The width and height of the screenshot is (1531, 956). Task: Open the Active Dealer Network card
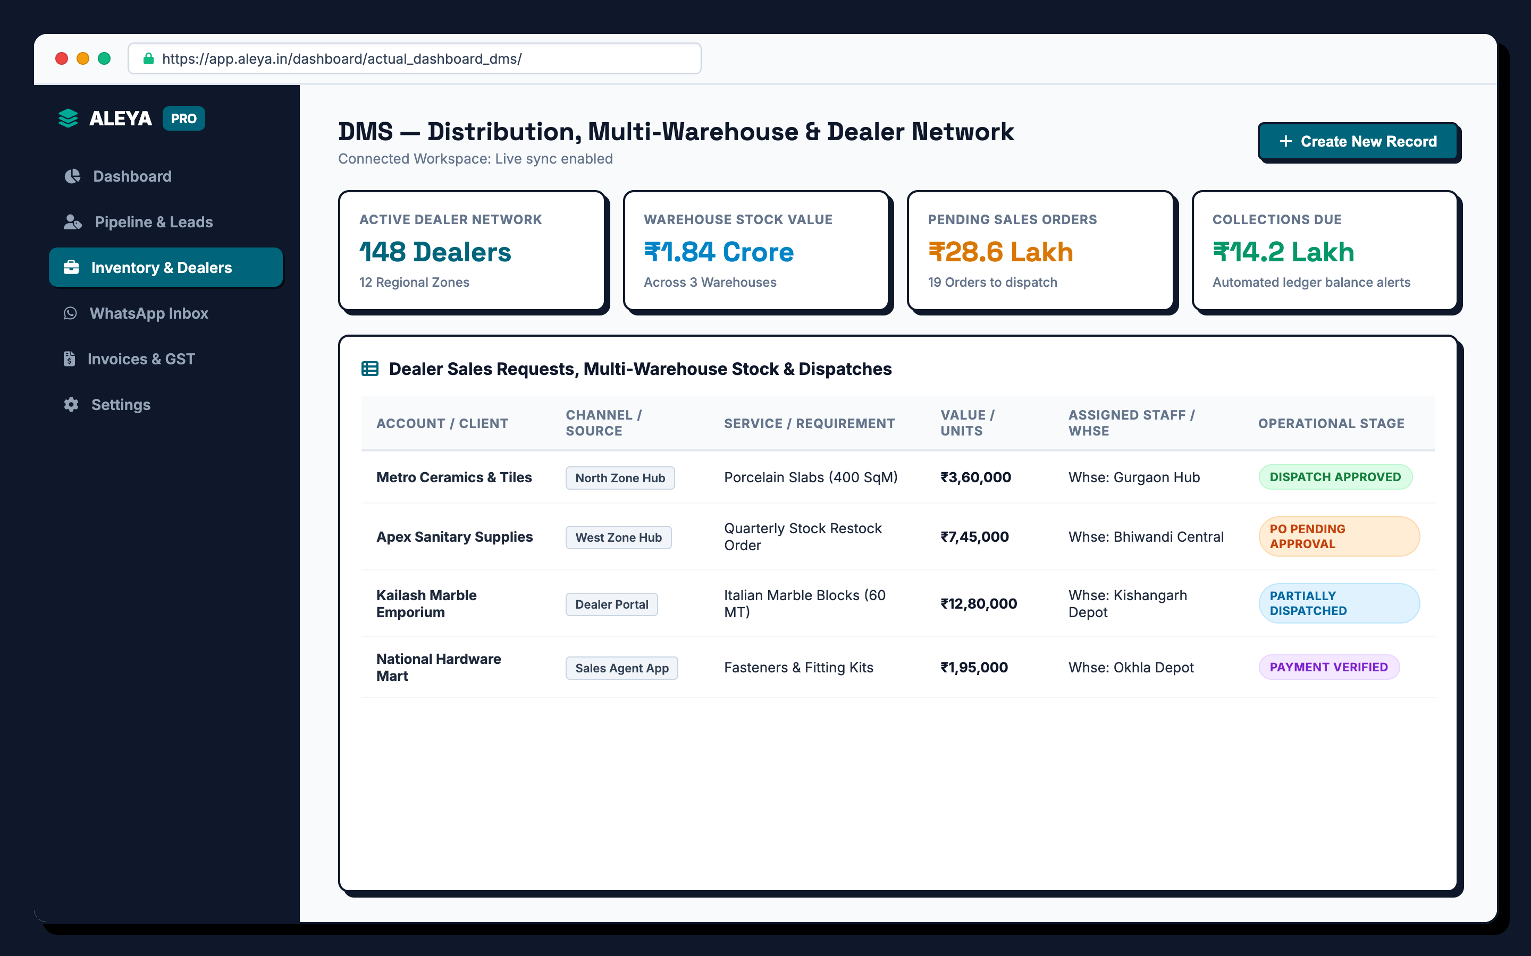click(472, 250)
